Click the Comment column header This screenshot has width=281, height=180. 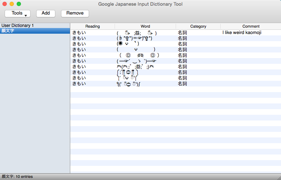(x=251, y=26)
